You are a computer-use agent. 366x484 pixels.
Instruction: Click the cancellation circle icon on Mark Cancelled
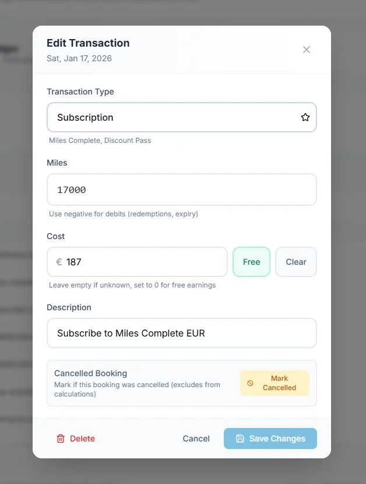[x=251, y=383]
